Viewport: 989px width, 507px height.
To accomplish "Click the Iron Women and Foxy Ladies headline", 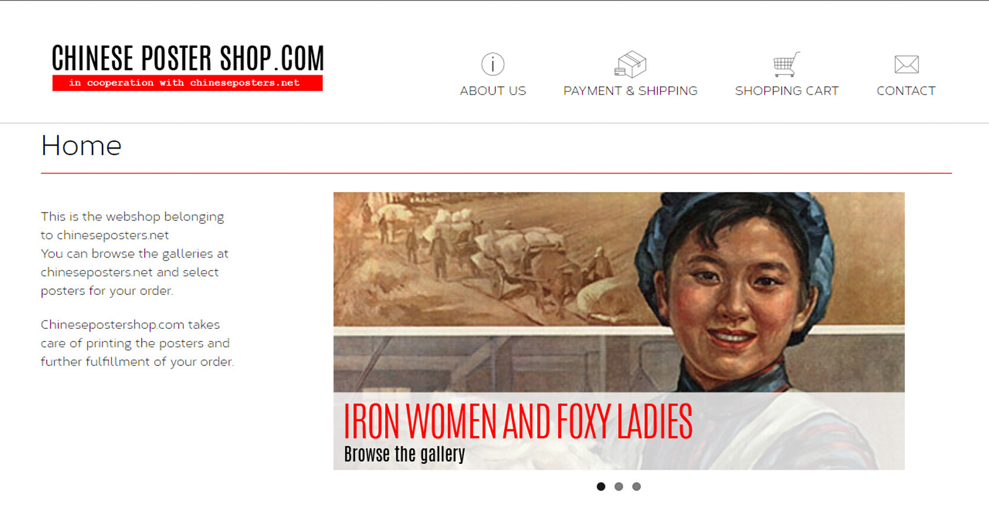I will (518, 421).
